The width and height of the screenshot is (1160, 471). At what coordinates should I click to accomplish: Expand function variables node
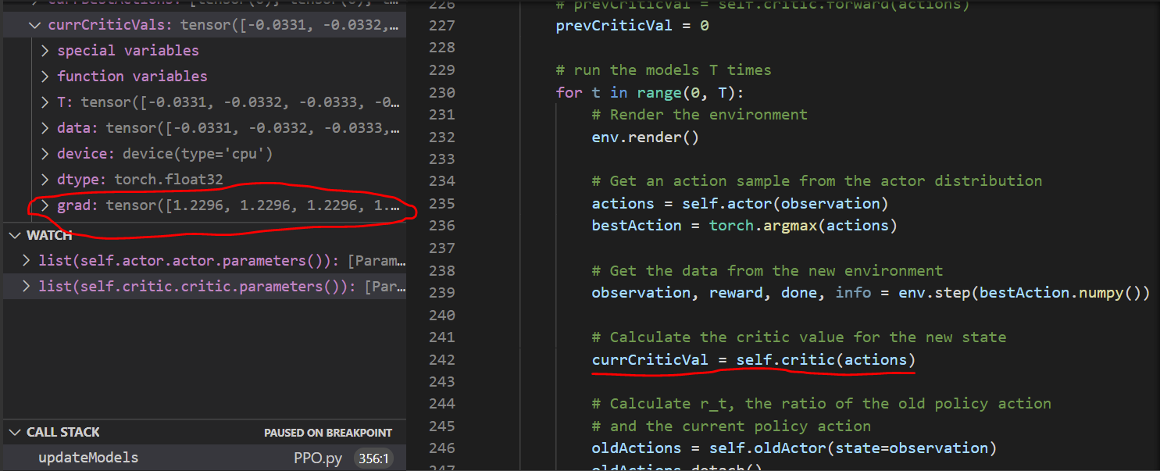pyautogui.click(x=45, y=77)
